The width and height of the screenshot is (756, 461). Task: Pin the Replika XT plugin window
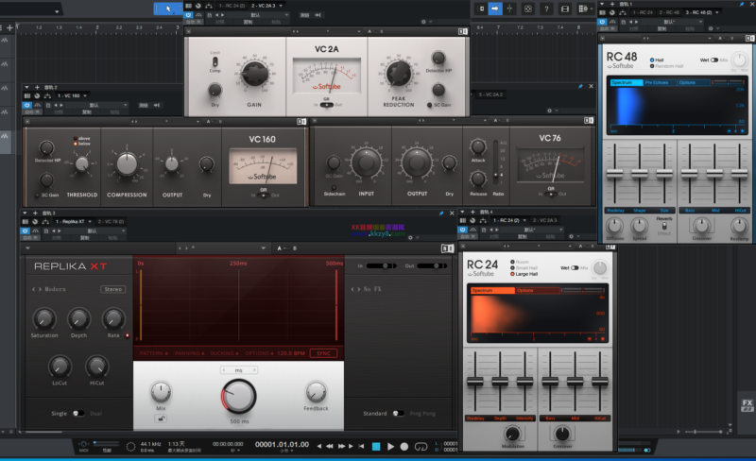pyautogui.click(x=441, y=213)
